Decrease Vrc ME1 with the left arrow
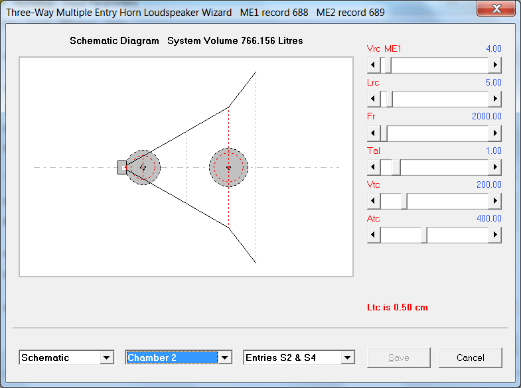 pos(374,65)
